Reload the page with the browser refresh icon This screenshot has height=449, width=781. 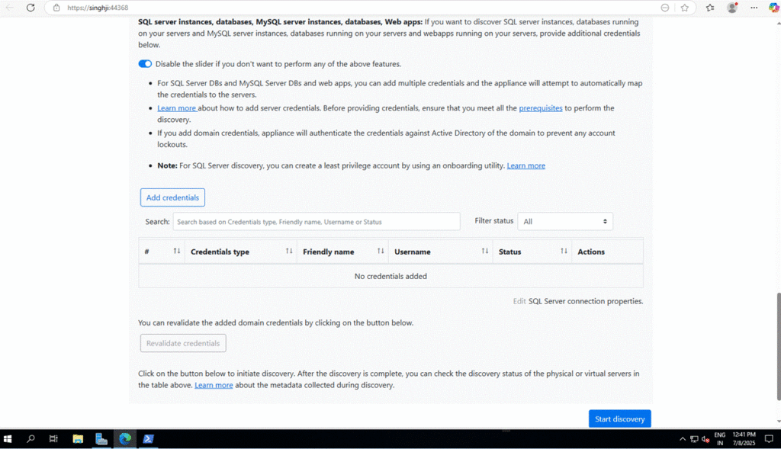tap(31, 8)
